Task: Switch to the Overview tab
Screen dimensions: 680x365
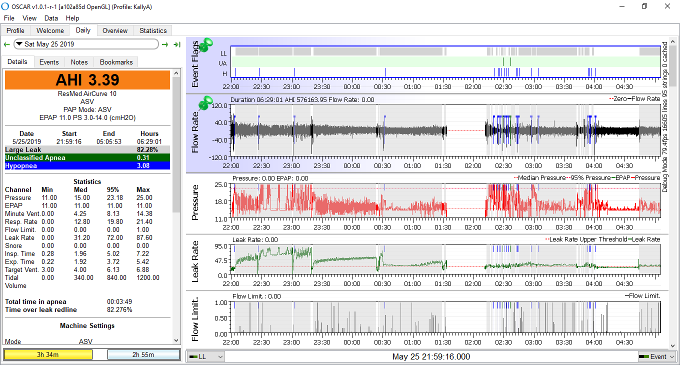Action: 115,30
